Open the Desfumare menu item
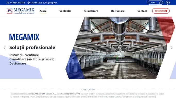The image size is (176, 98). 118,11
